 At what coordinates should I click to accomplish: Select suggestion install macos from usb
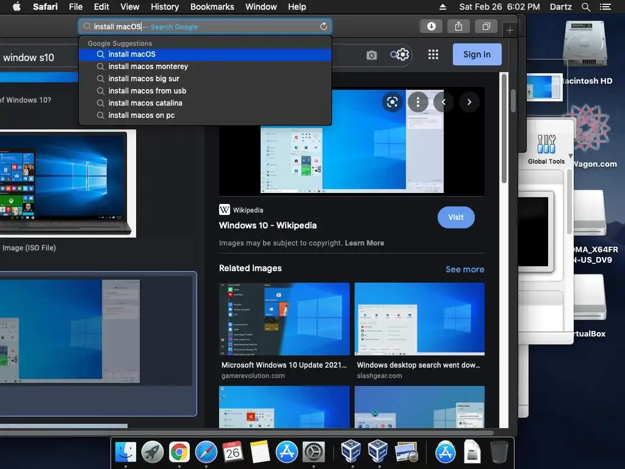pyautogui.click(x=205, y=91)
